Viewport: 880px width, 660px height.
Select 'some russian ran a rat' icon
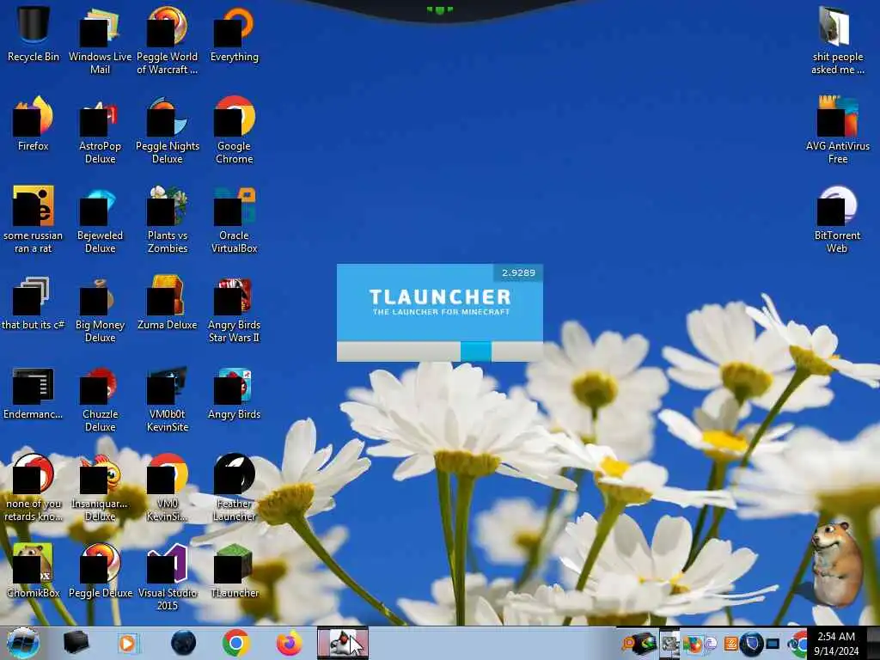click(34, 219)
